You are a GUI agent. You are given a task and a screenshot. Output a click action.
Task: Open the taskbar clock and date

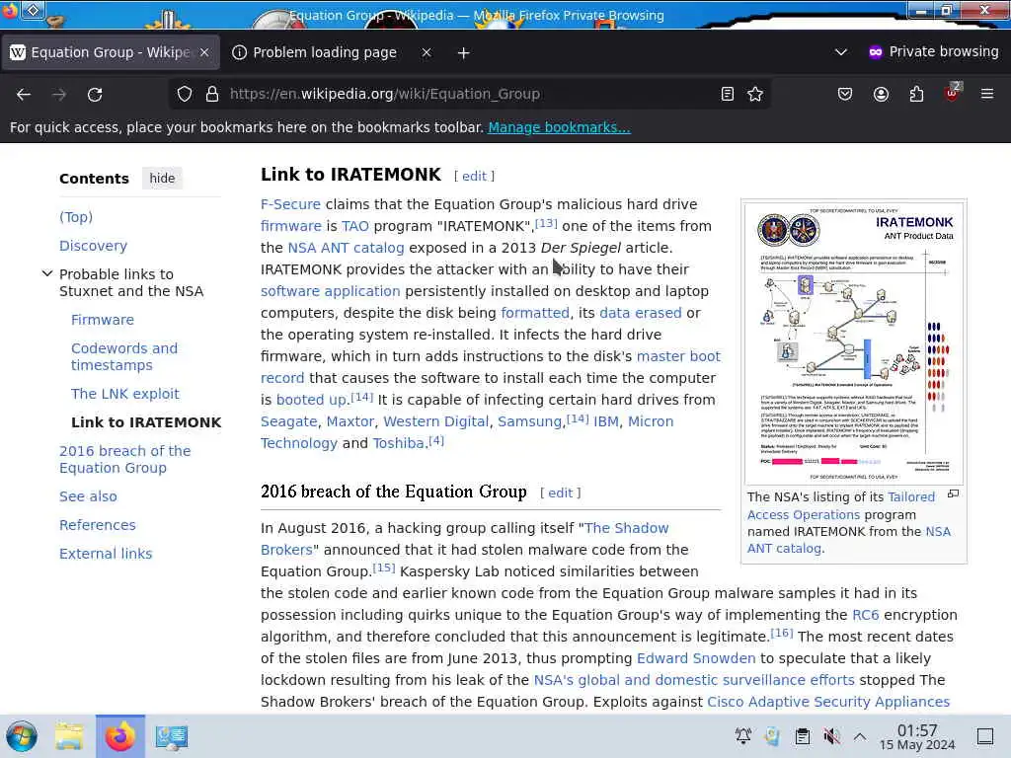917,736
